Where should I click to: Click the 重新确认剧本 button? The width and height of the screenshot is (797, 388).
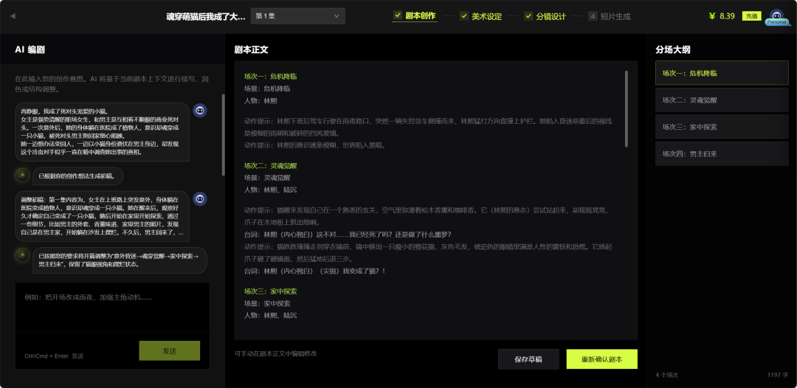click(602, 359)
